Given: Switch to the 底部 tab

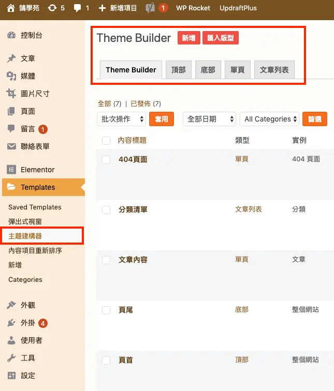Looking at the screenshot, I should point(208,70).
